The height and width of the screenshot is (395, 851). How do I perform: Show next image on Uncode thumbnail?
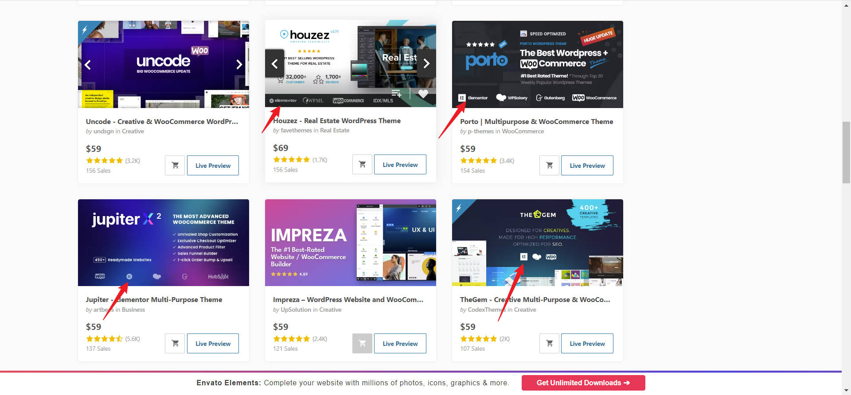click(x=239, y=65)
